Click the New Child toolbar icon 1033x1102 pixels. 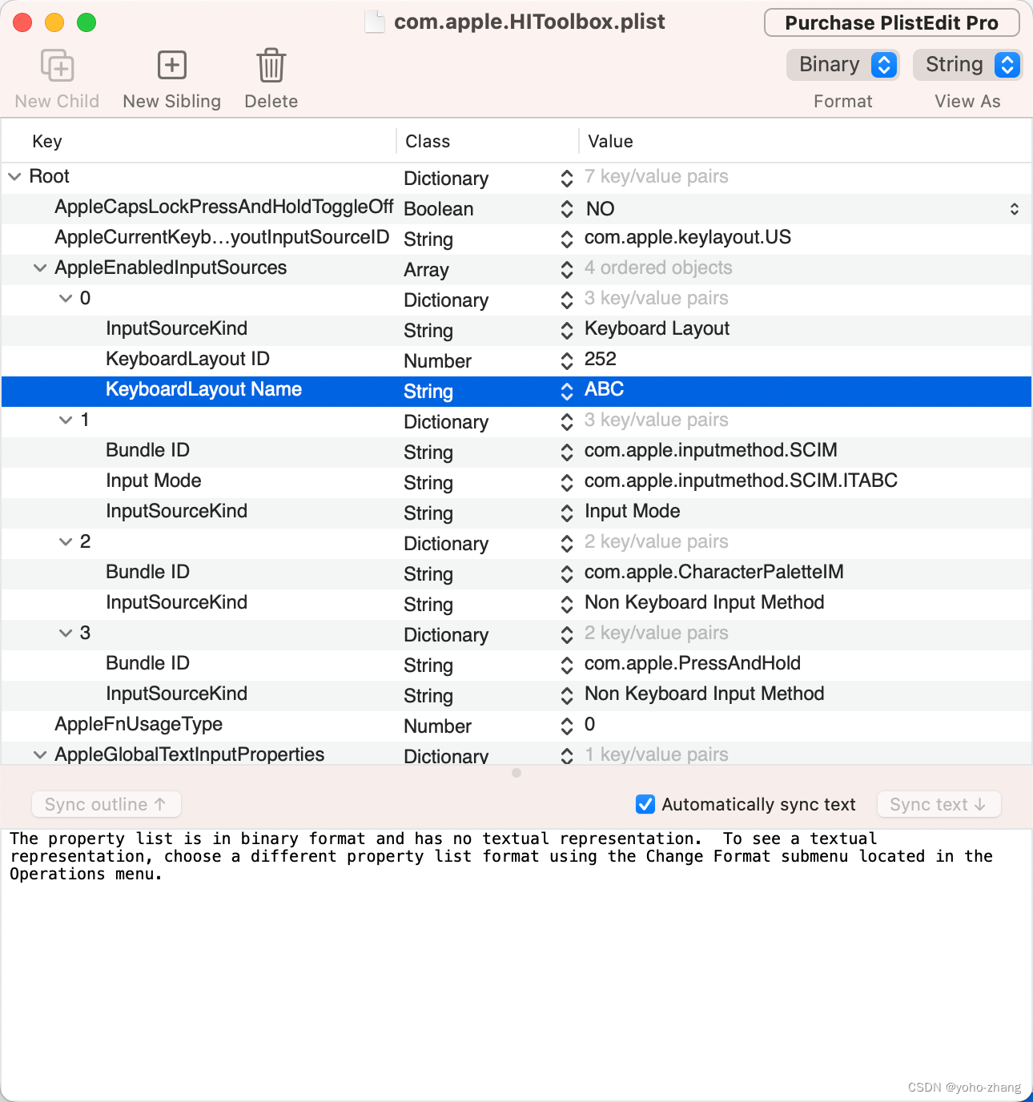(57, 65)
